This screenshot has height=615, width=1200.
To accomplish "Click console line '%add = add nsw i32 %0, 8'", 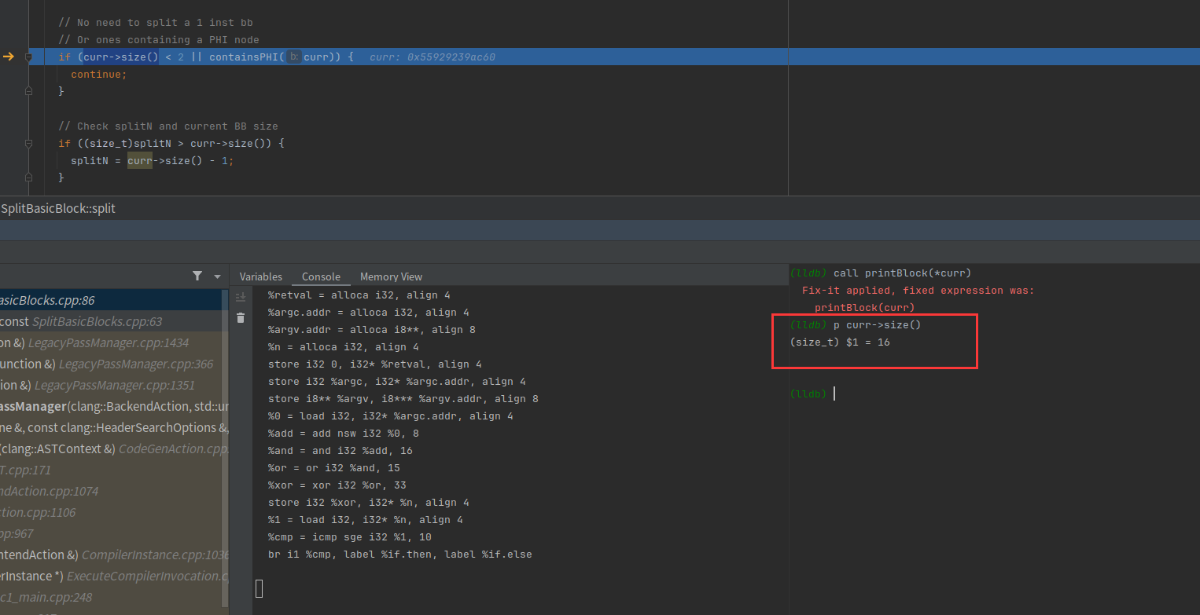I will click(x=343, y=434).
